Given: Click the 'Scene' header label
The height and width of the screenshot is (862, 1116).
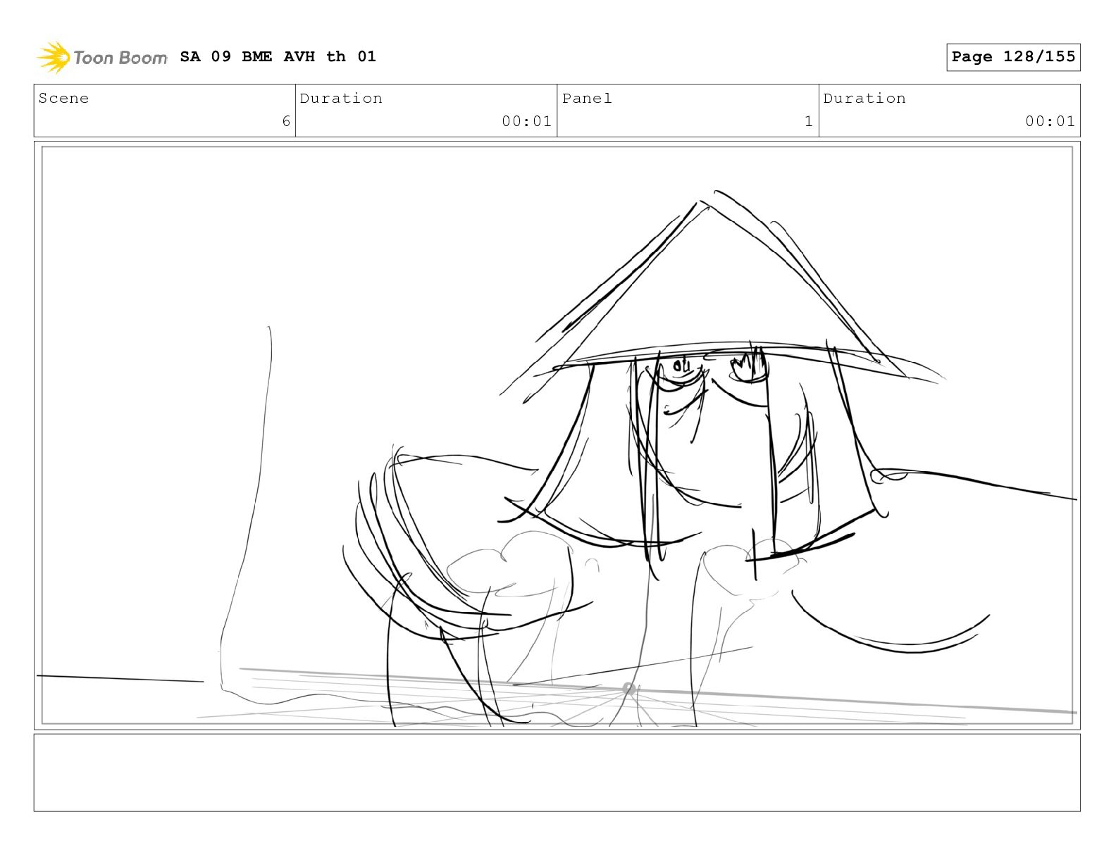Looking at the screenshot, I should (x=64, y=99).
